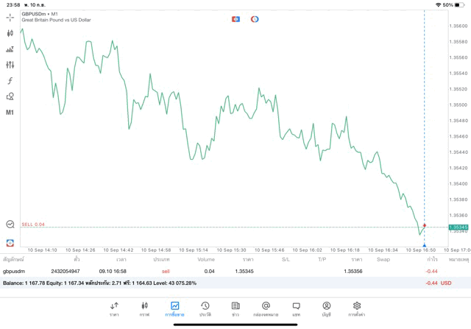The image size is (471, 329).
Task: Select the gbpusdm sell position row
Action: 221,272
